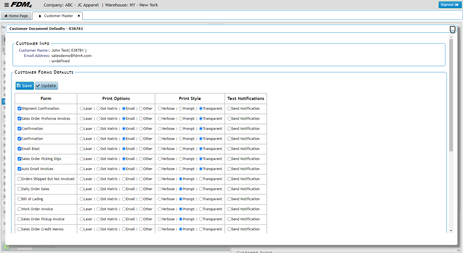Check Send Notification for Daily Order Sales

(x=229, y=189)
